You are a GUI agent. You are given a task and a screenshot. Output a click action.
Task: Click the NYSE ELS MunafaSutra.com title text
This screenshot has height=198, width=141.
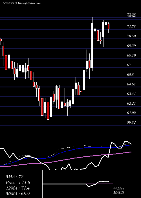[22, 3]
